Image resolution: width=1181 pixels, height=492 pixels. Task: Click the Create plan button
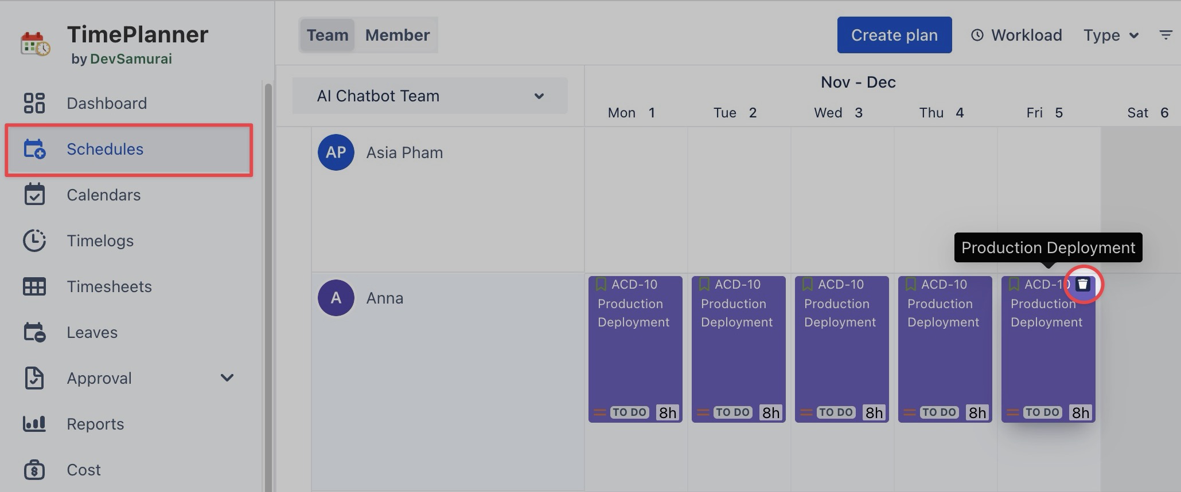894,35
